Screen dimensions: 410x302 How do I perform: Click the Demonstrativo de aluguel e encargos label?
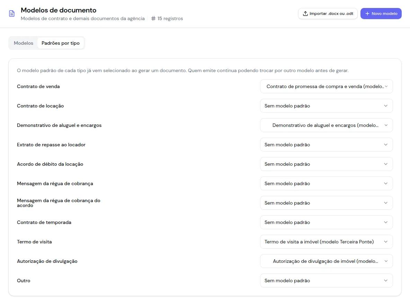(x=59, y=125)
